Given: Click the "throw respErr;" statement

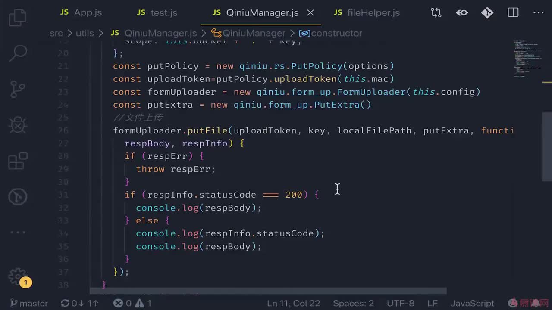Looking at the screenshot, I should click(x=176, y=169).
